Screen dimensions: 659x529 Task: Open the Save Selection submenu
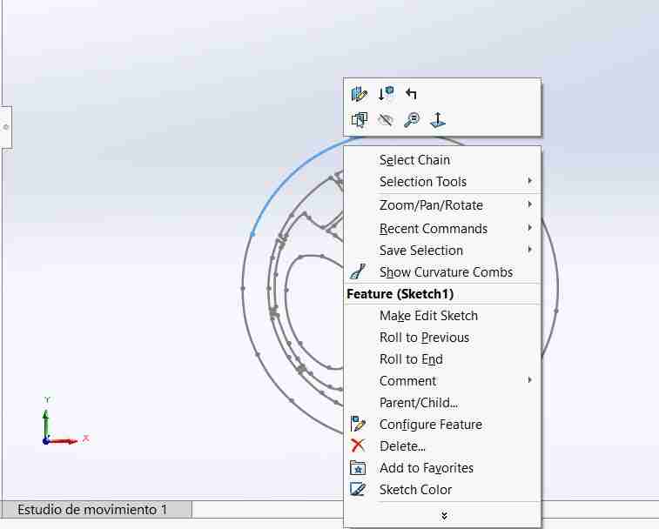[442, 251]
